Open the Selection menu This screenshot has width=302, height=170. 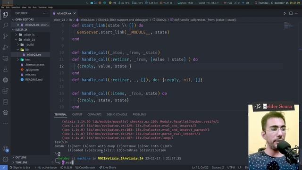tap(16, 8)
